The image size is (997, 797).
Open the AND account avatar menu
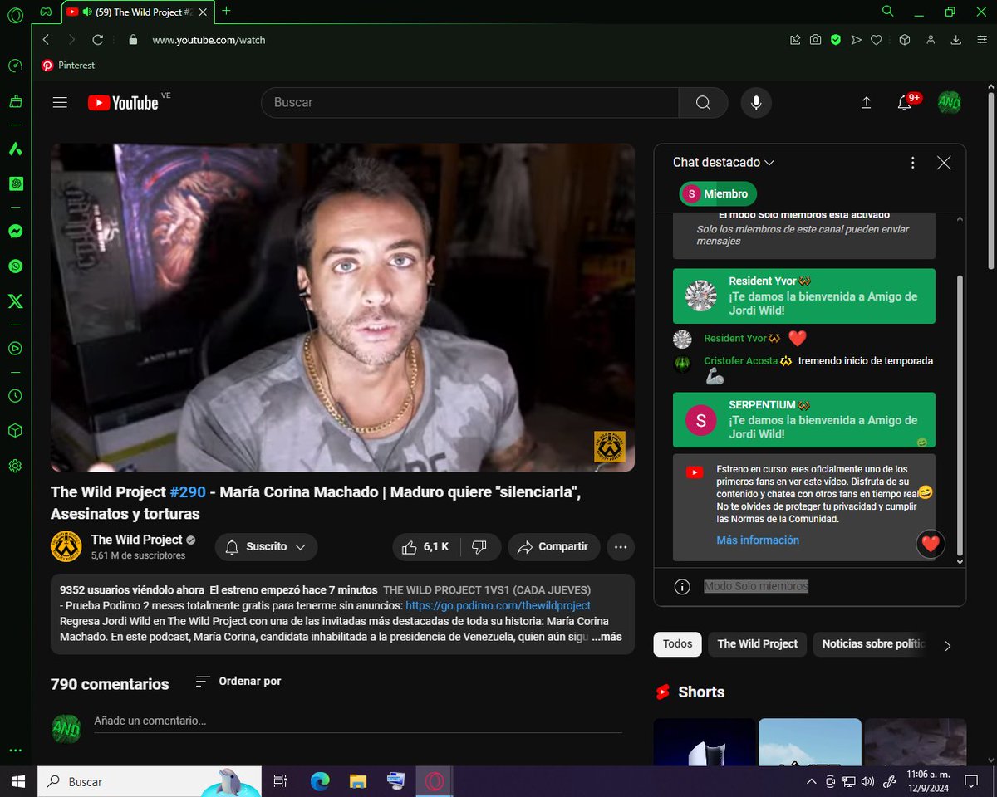[x=950, y=103]
